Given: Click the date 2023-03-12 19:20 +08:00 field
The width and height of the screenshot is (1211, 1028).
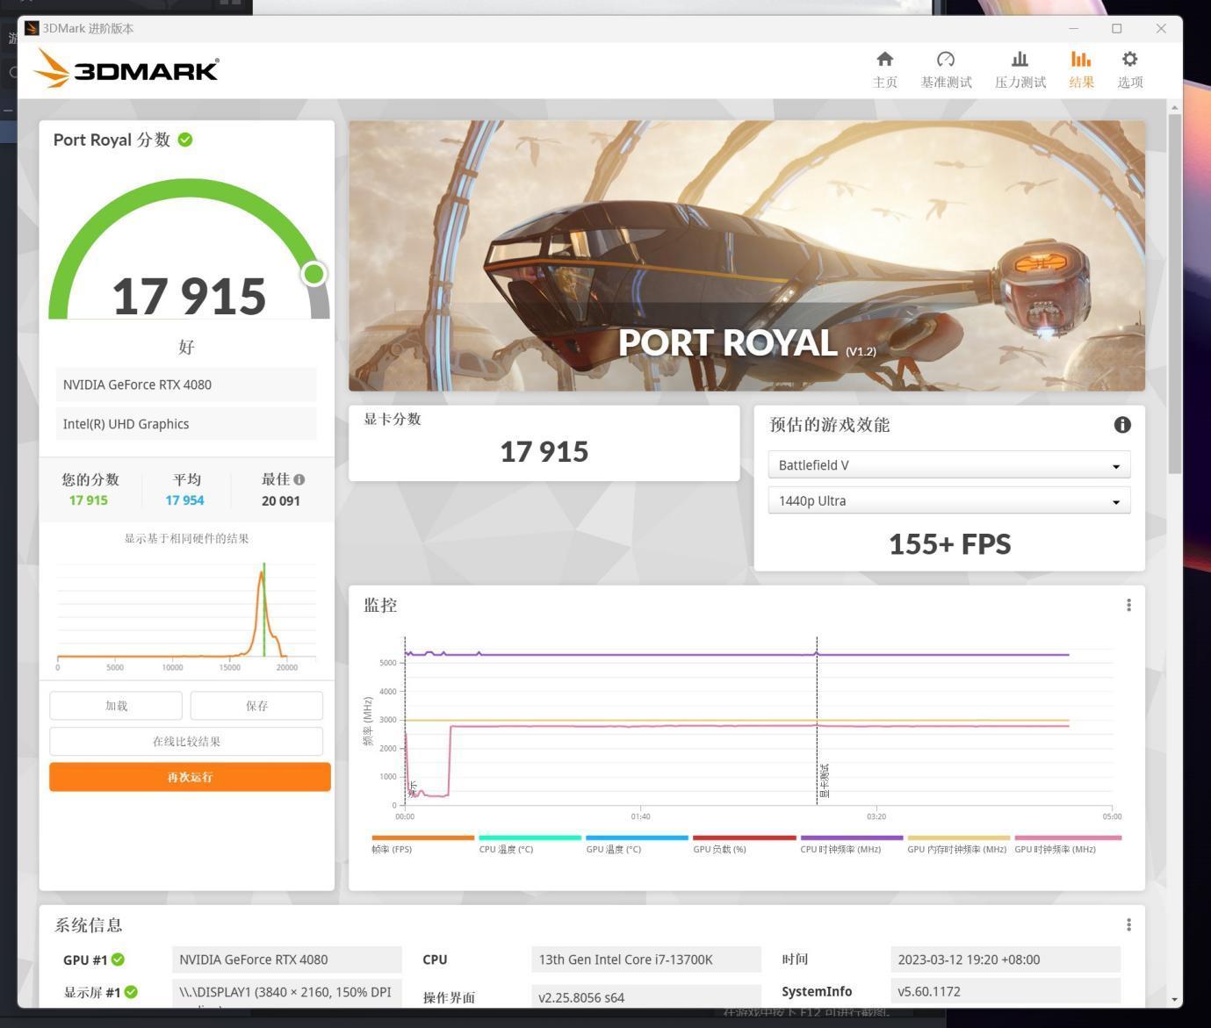Looking at the screenshot, I should point(1006,960).
